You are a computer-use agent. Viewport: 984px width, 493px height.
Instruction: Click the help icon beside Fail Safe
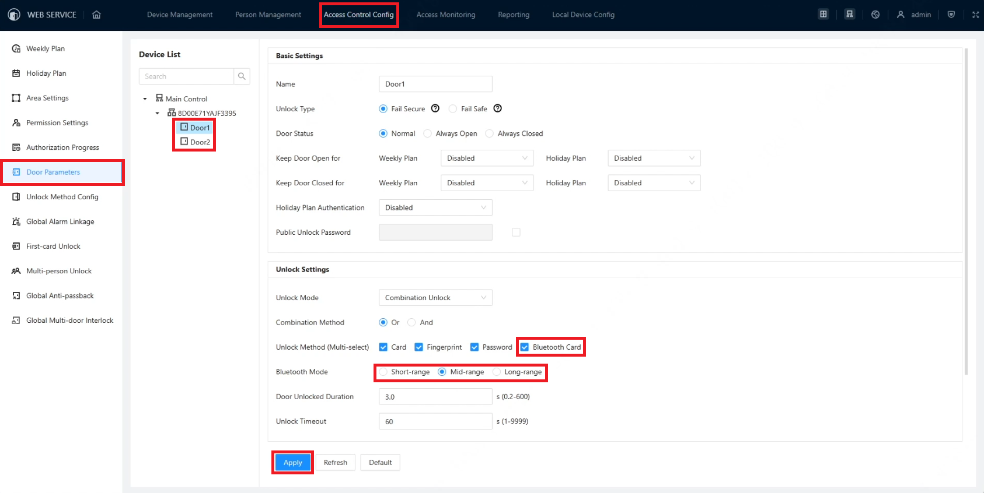click(x=497, y=108)
